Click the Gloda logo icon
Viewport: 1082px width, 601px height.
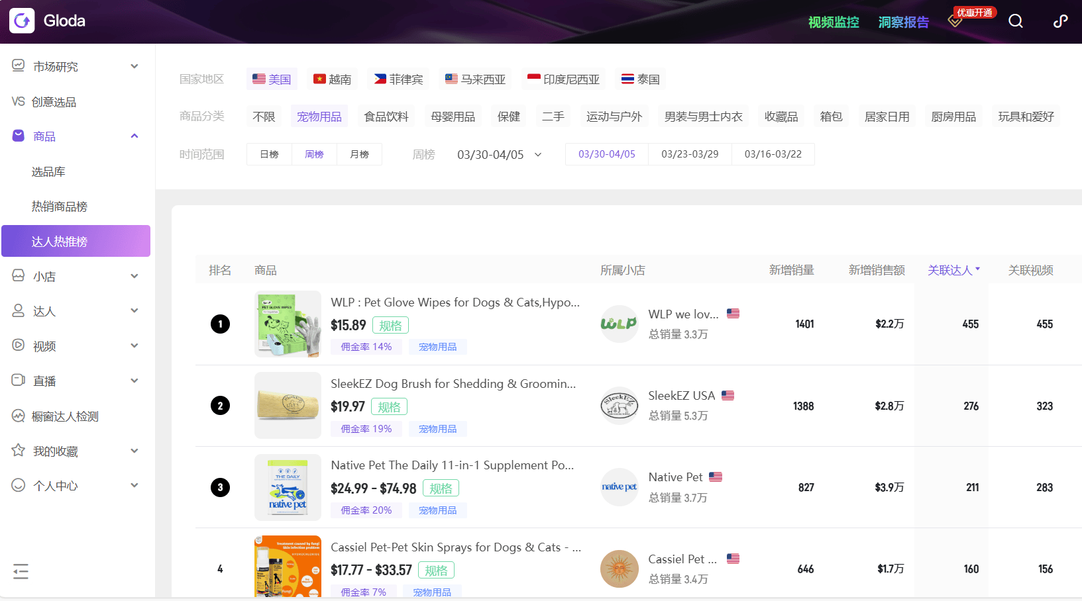[22, 21]
